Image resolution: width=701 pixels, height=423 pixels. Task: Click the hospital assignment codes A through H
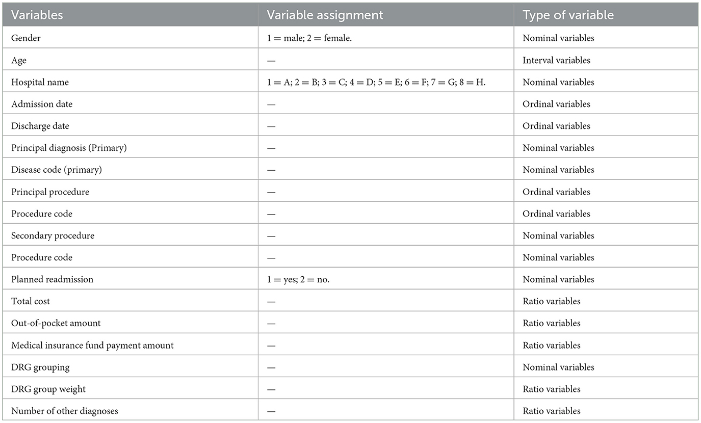click(376, 82)
